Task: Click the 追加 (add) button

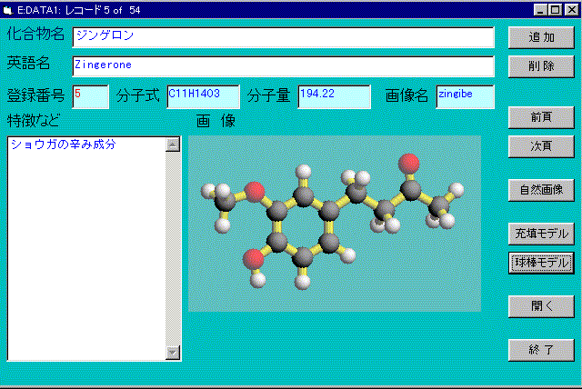Action: point(541,37)
